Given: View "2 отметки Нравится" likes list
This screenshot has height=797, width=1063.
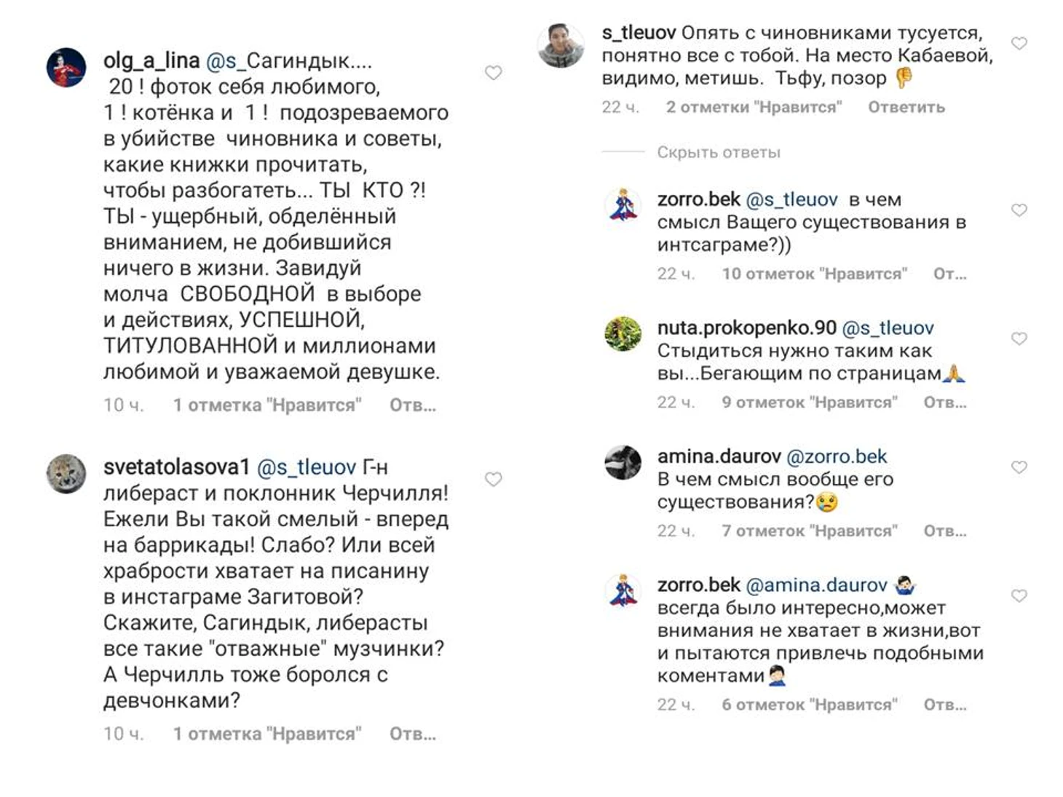Looking at the screenshot, I should click(x=754, y=107).
